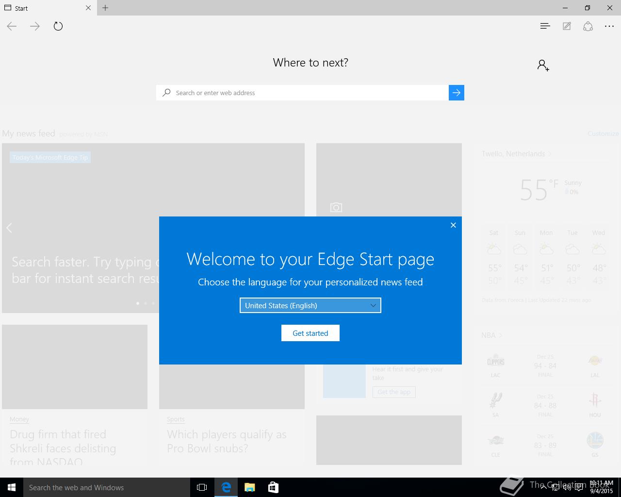Open the 83 - 89 final score

pyautogui.click(x=545, y=446)
